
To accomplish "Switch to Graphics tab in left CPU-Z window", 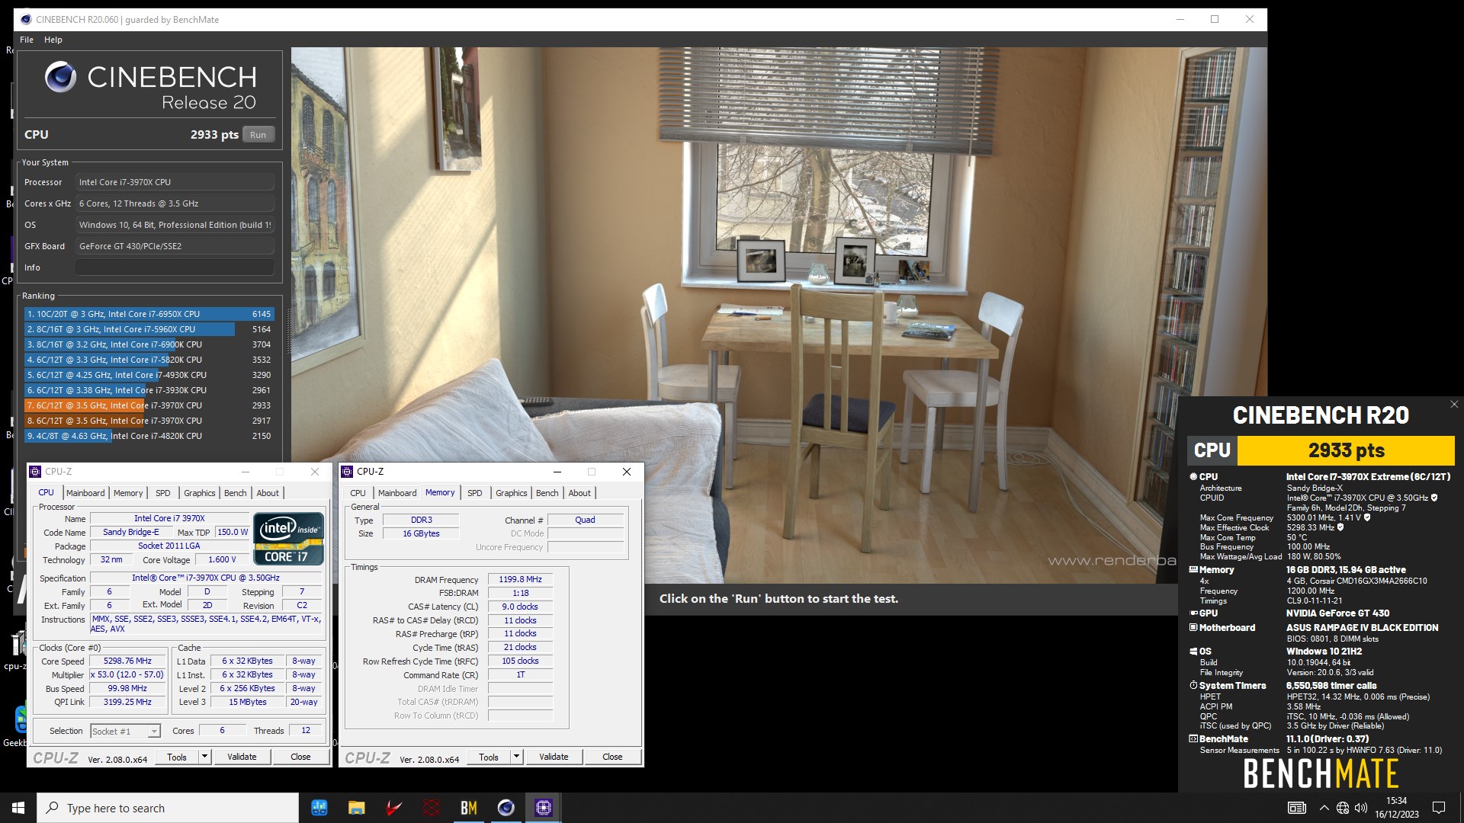I will click(x=200, y=493).
